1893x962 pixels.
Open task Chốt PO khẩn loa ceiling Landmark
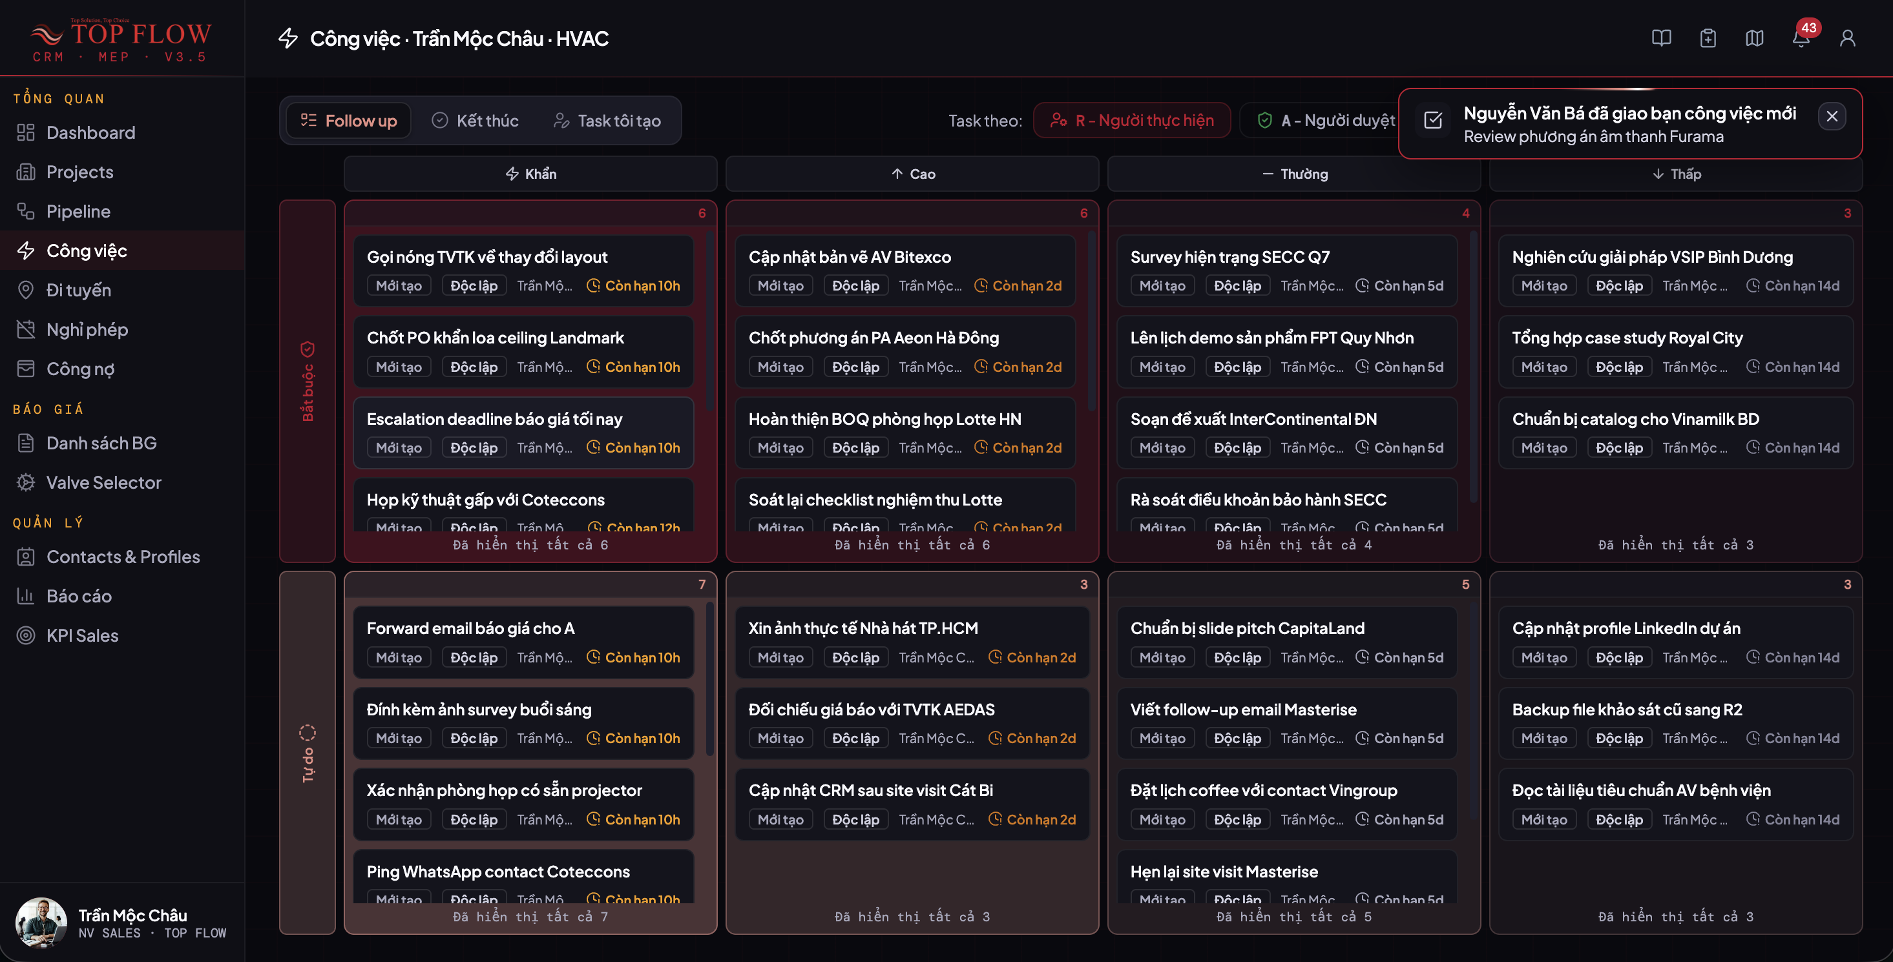(x=523, y=352)
